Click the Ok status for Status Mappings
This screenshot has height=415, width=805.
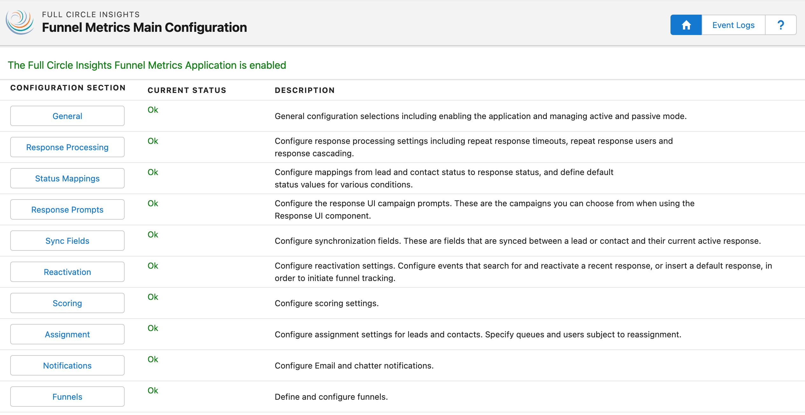click(x=153, y=172)
